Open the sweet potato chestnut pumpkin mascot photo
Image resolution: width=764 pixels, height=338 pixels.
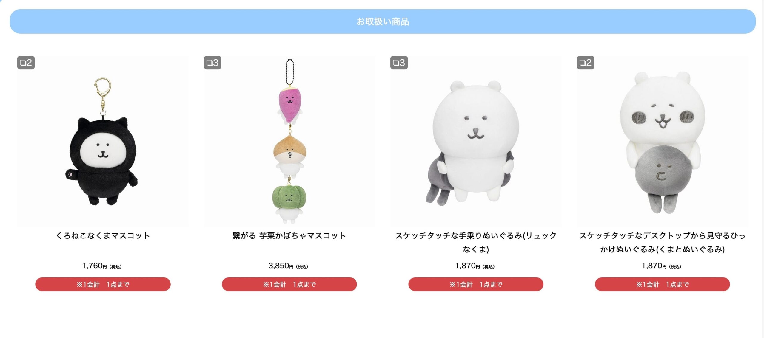pyautogui.click(x=289, y=142)
